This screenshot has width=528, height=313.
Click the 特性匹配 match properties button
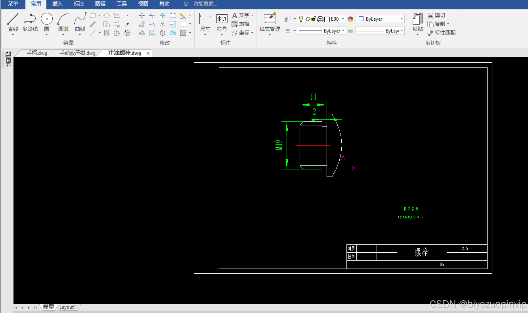[442, 33]
